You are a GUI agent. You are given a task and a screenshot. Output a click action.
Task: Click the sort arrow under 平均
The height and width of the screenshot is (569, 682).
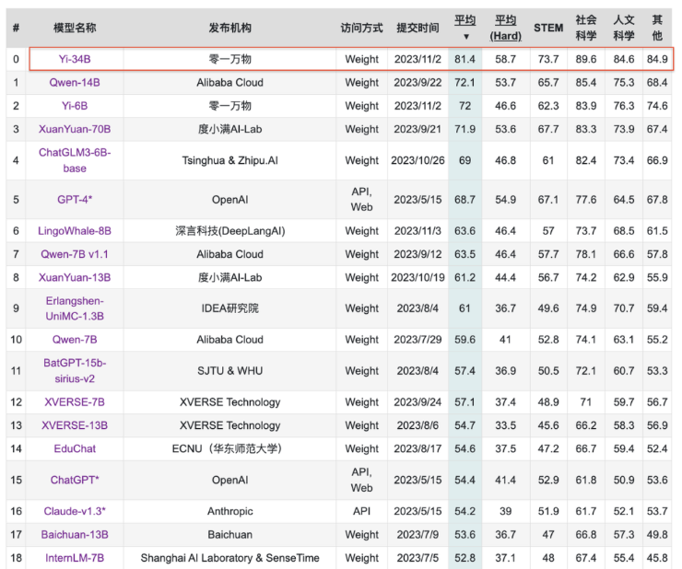(x=465, y=37)
